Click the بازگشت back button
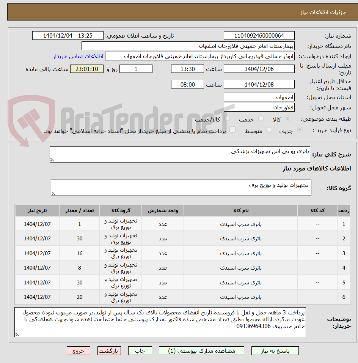The width and height of the screenshot is (358, 363). click(109, 351)
